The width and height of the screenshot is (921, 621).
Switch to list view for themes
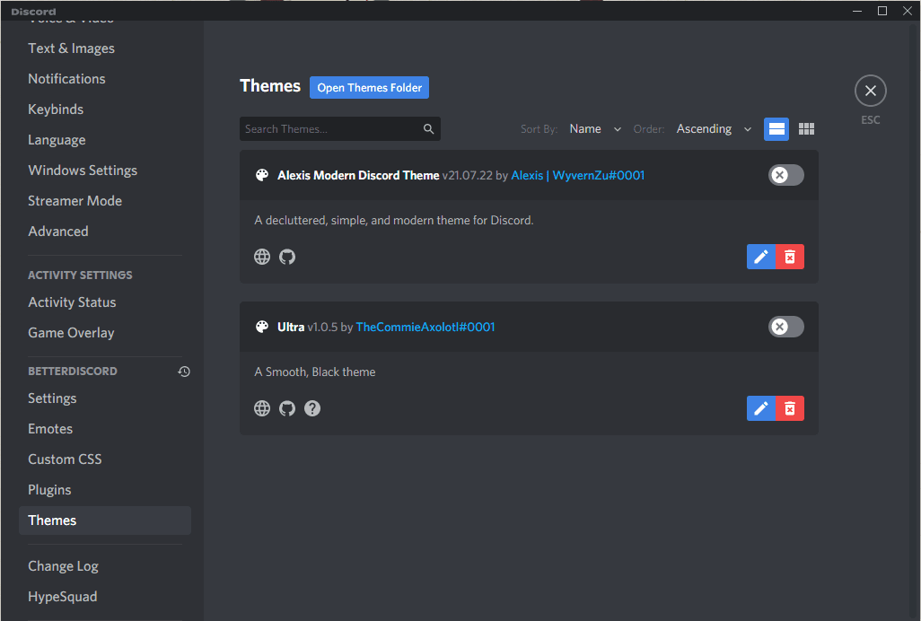click(776, 128)
